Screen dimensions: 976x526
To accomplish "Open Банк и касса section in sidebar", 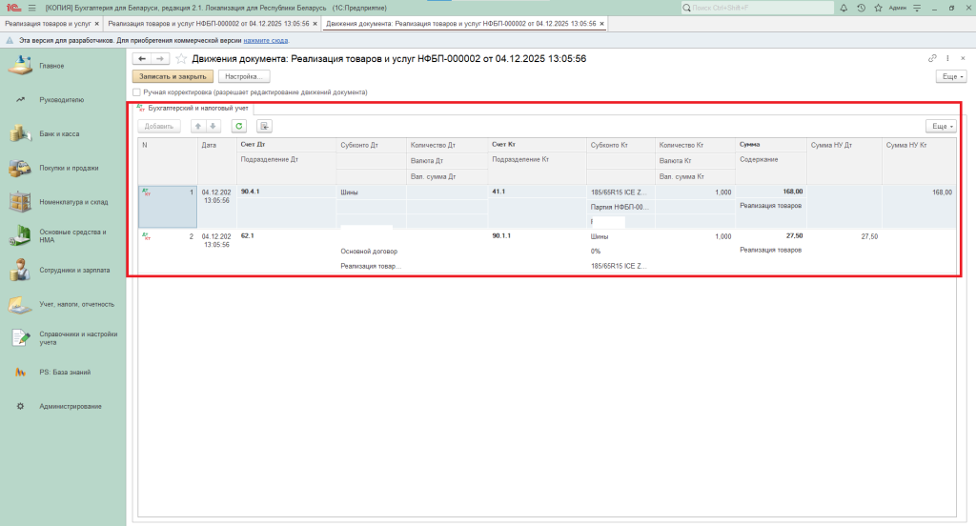I will (59, 133).
